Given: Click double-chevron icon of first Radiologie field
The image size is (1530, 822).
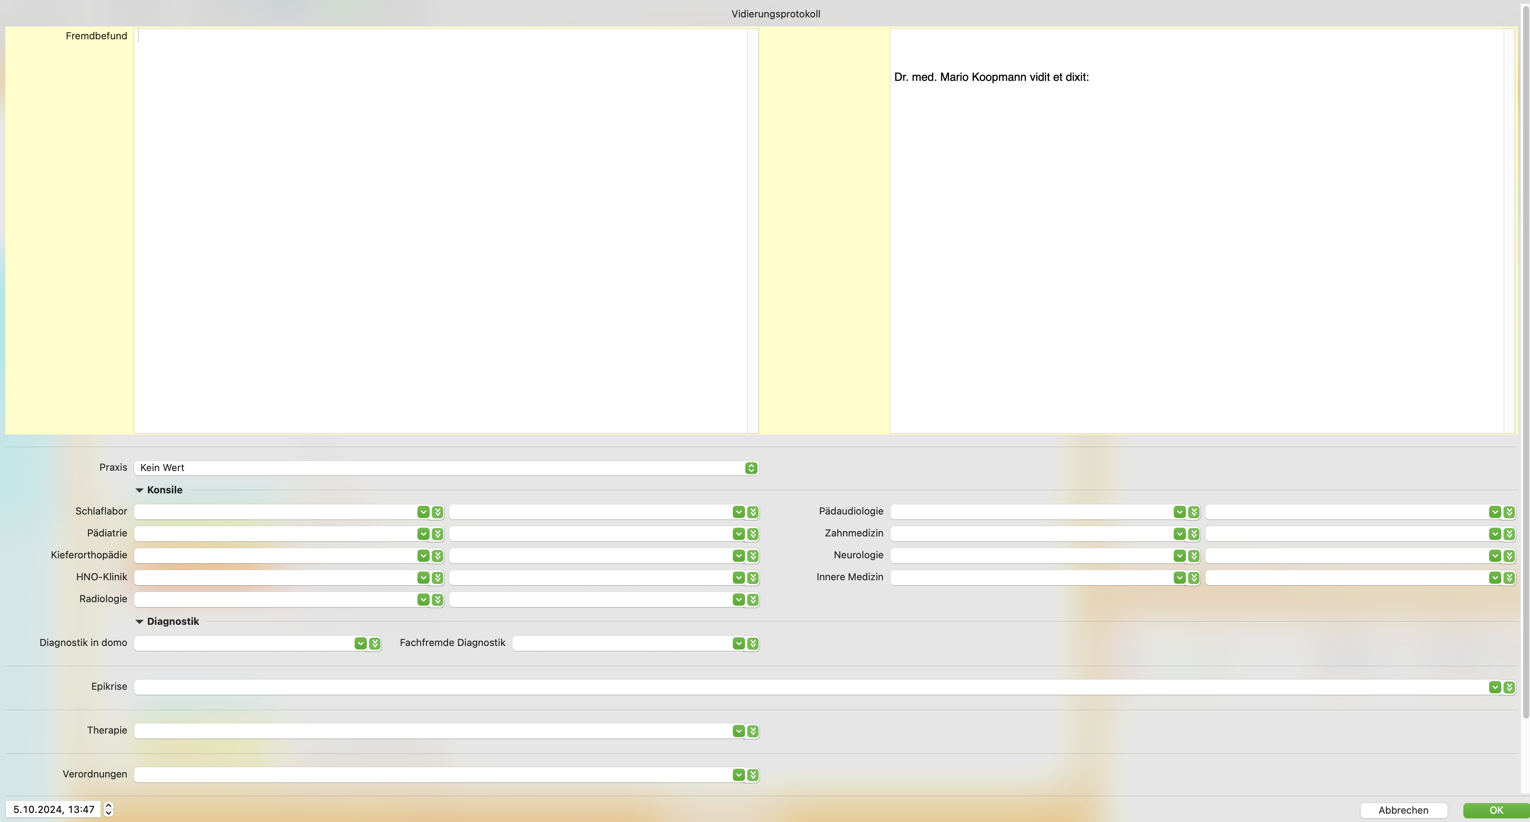Looking at the screenshot, I should [x=438, y=600].
